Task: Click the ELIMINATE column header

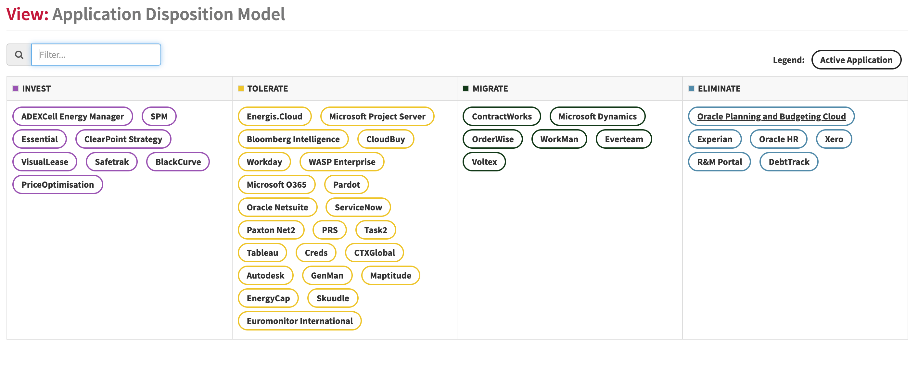Action: coord(795,88)
